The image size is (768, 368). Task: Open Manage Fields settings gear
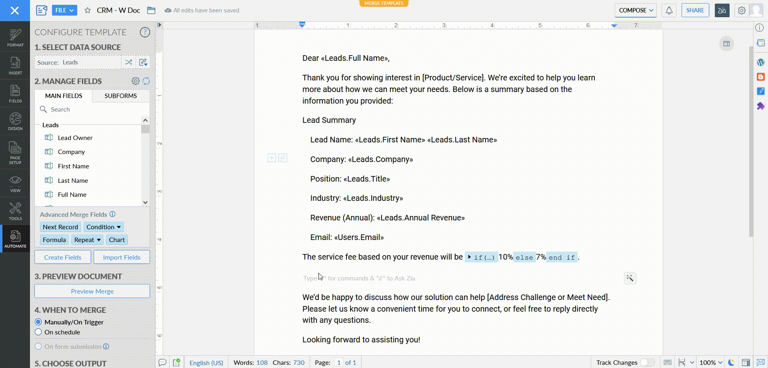click(x=136, y=81)
